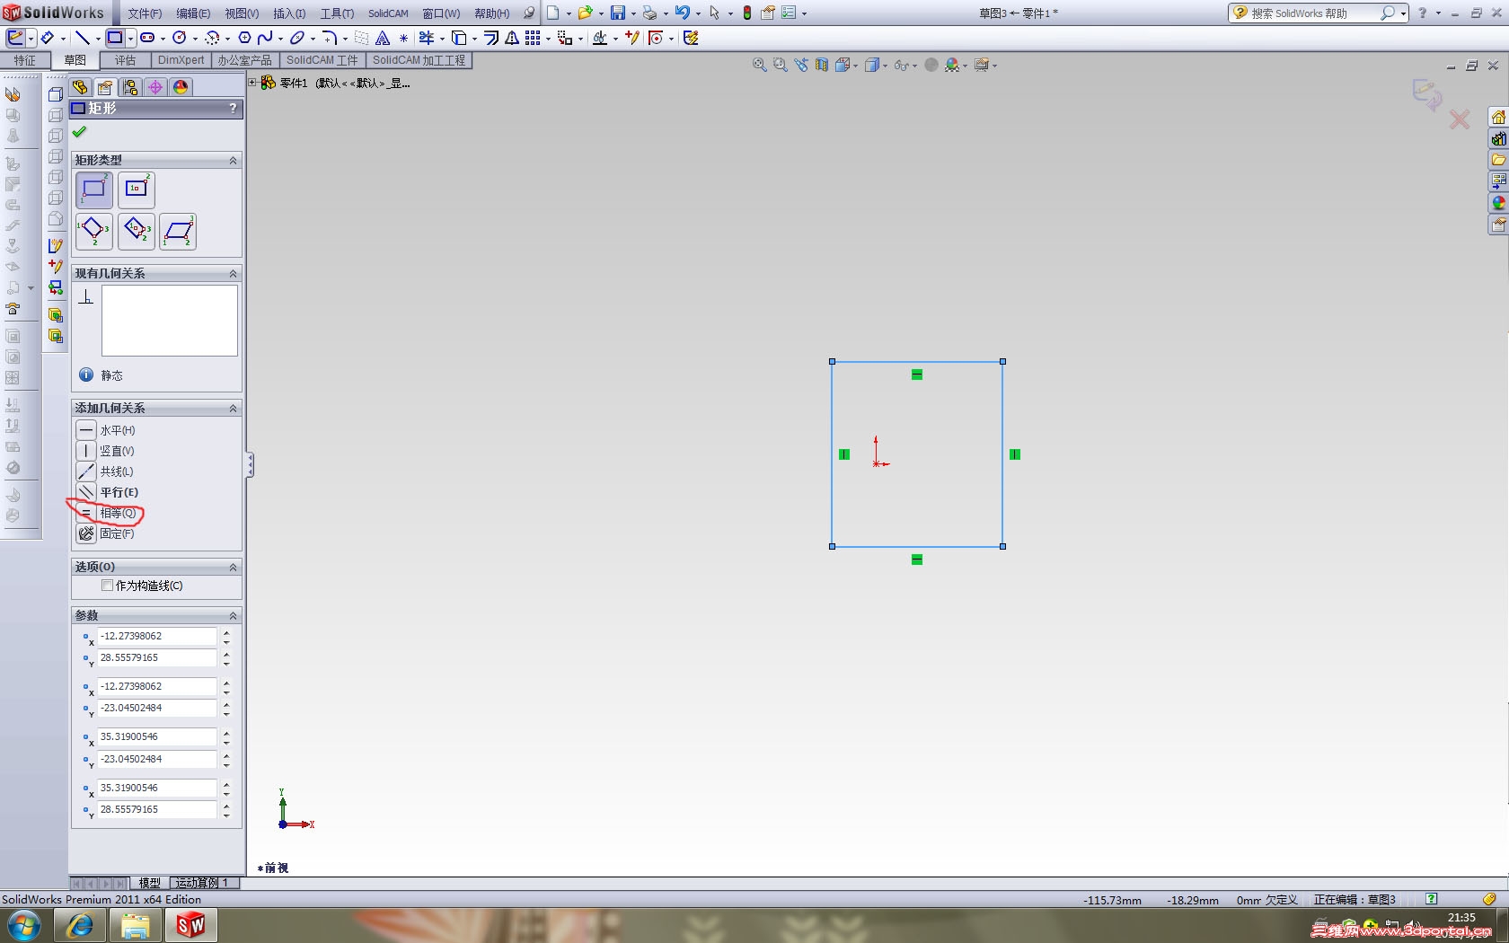Open Internet Explorer from the taskbar
The width and height of the screenshot is (1509, 943).
[x=80, y=925]
